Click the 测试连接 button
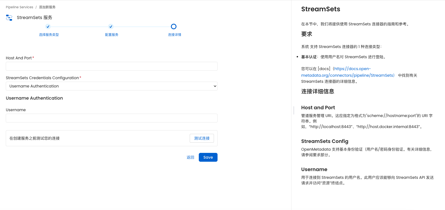445x210 pixels. click(202, 138)
